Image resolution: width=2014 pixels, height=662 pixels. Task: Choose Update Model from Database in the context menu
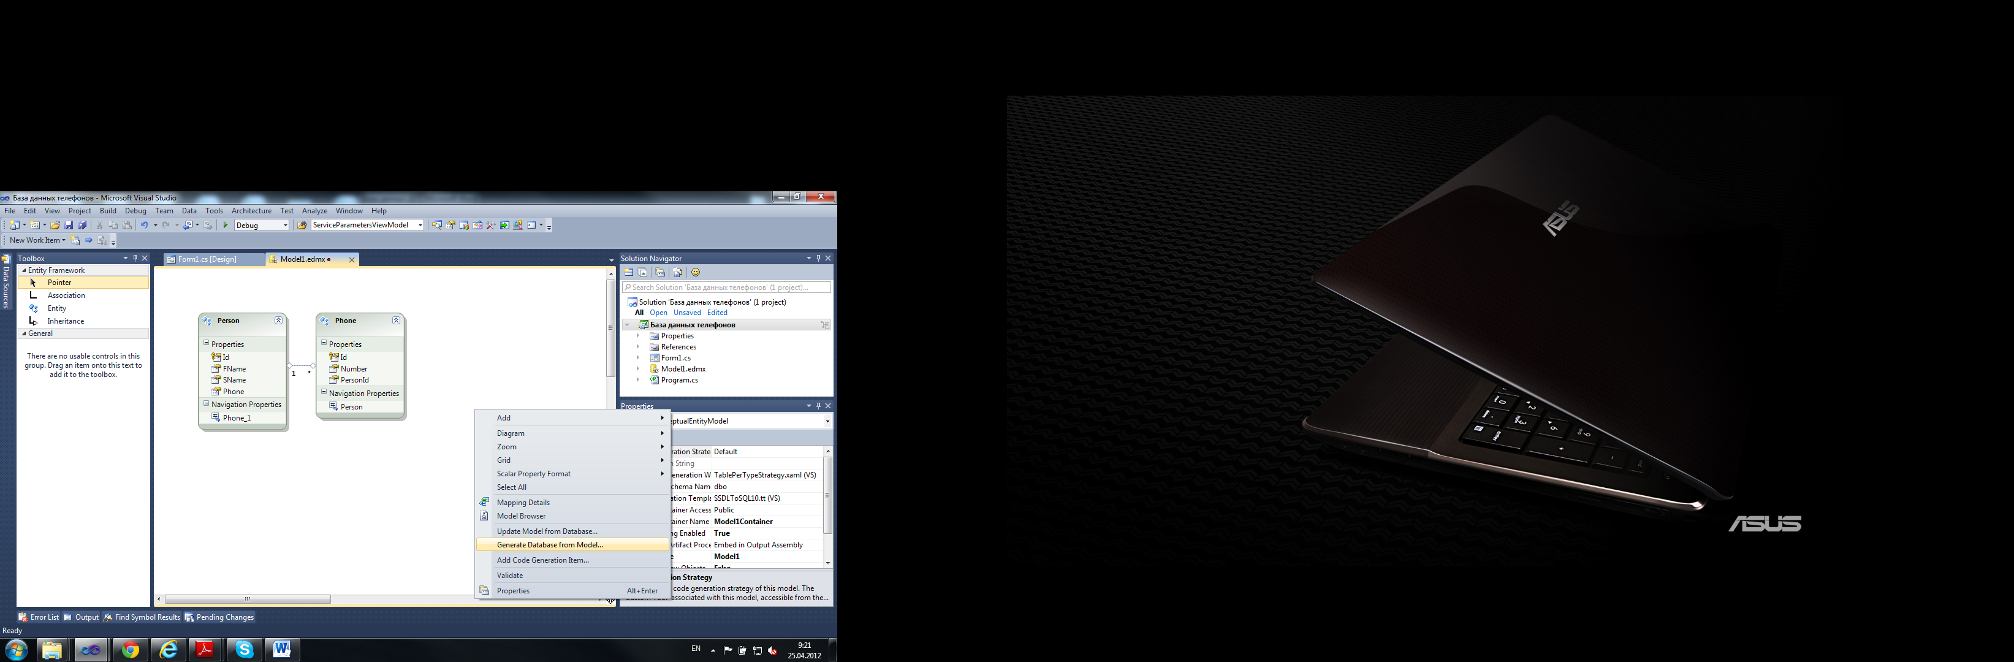[572, 531]
